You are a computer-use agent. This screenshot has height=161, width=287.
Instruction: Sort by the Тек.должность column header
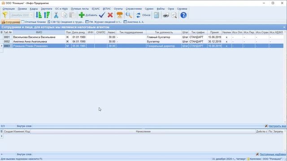(164, 32)
